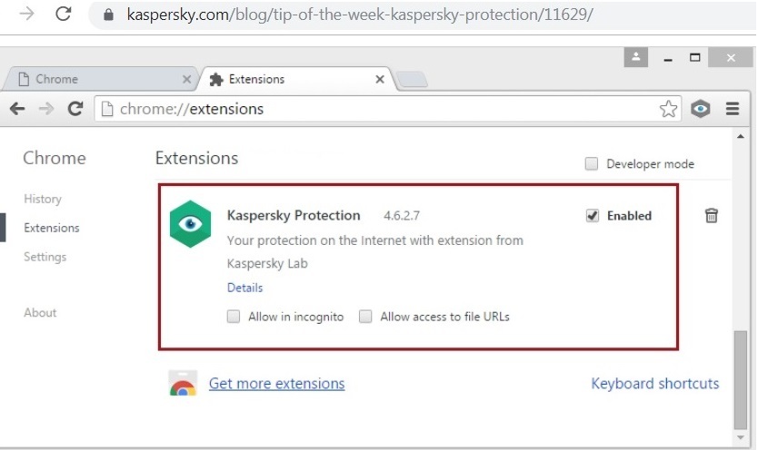Uncheck the Enabled checkbox for Kaspersky Protection
Viewport: 758px width, 450px height.
[x=593, y=216]
